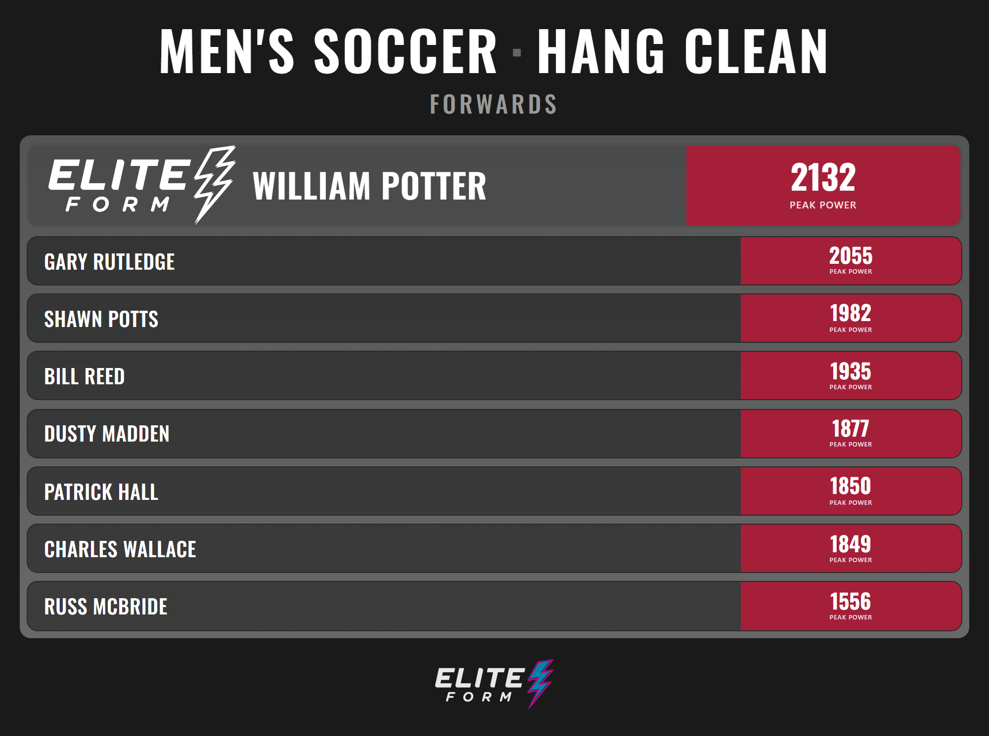Click the 1877 peak power value
The width and height of the screenshot is (989, 736).
click(851, 428)
